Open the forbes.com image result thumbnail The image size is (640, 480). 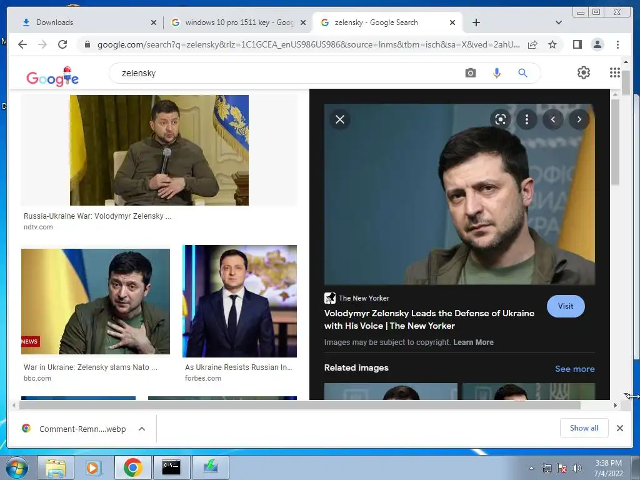(x=239, y=301)
